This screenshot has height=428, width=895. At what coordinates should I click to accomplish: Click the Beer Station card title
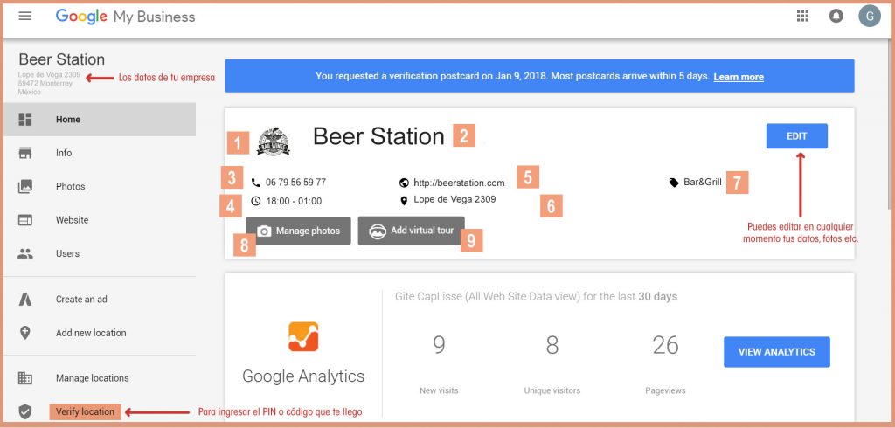point(378,136)
